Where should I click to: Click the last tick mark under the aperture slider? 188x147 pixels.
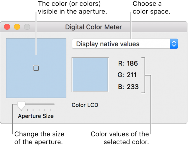51,110
